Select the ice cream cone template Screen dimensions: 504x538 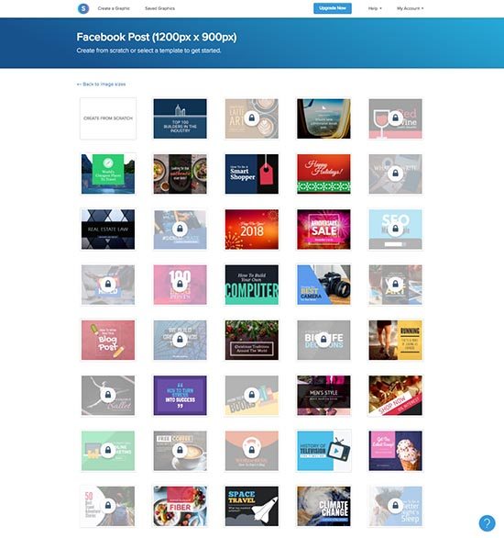[x=395, y=451]
